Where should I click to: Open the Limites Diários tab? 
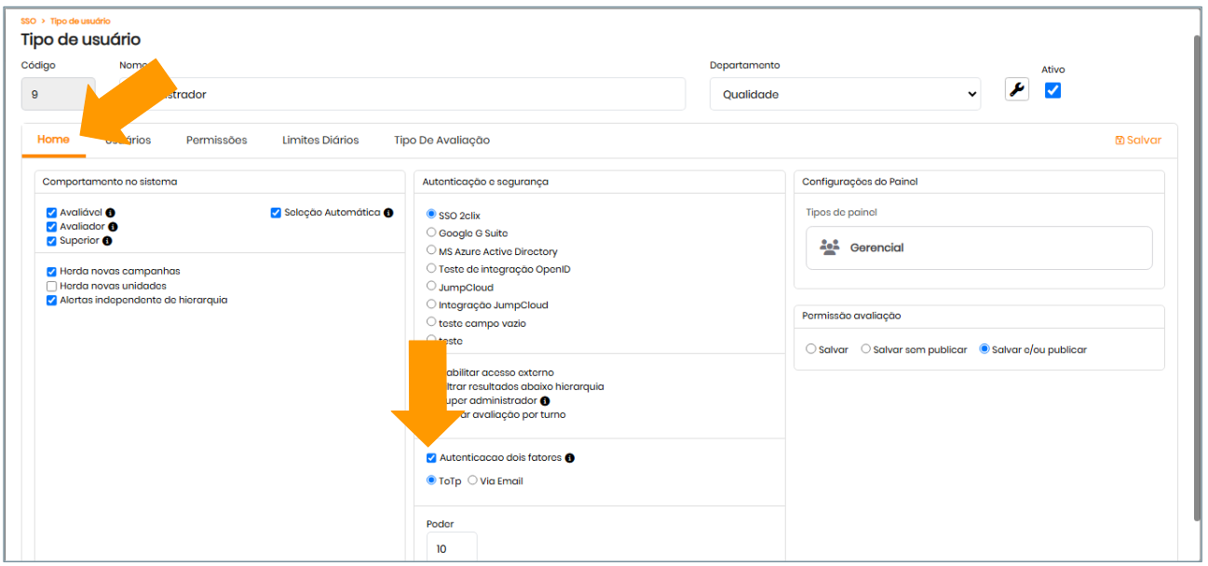(x=320, y=140)
